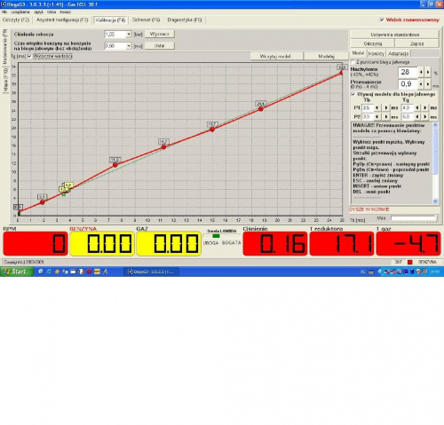Select the red model point labeled 24,4
444x425 pixels.
point(261,109)
